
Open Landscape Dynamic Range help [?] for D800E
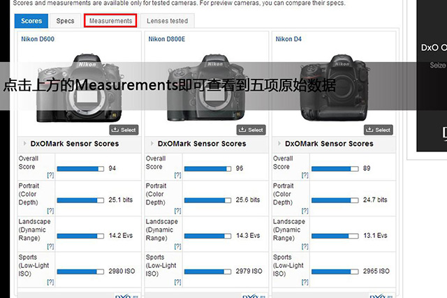[177, 246]
